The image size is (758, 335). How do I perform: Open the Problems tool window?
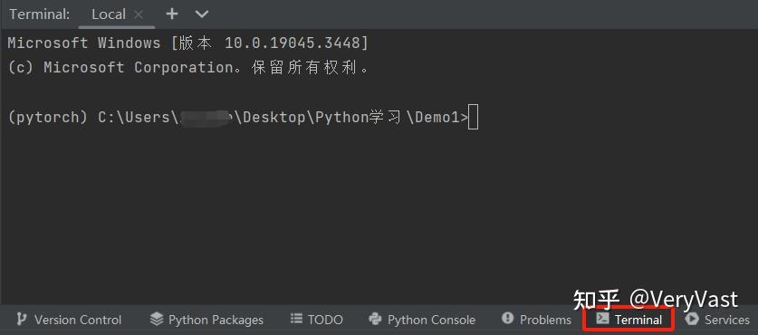537,320
